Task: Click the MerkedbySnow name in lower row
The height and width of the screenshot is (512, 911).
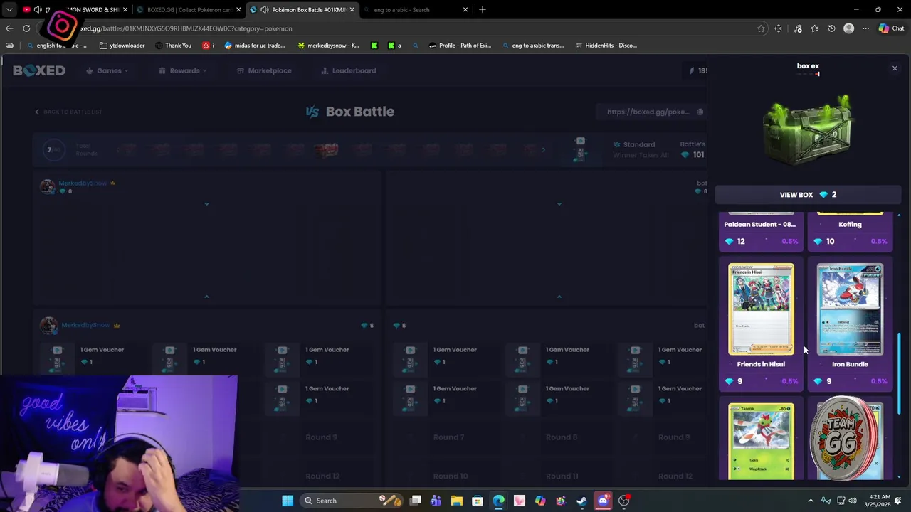Action: click(x=85, y=325)
